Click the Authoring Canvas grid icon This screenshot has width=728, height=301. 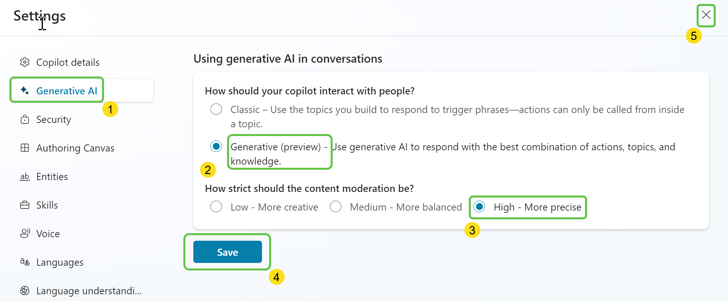pos(25,148)
